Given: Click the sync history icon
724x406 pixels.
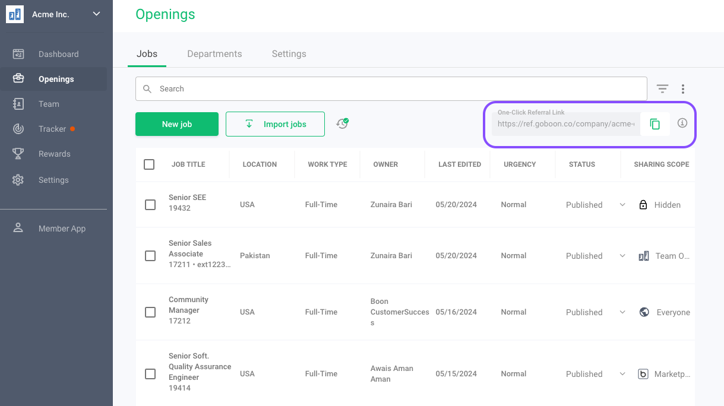Looking at the screenshot, I should tap(342, 123).
